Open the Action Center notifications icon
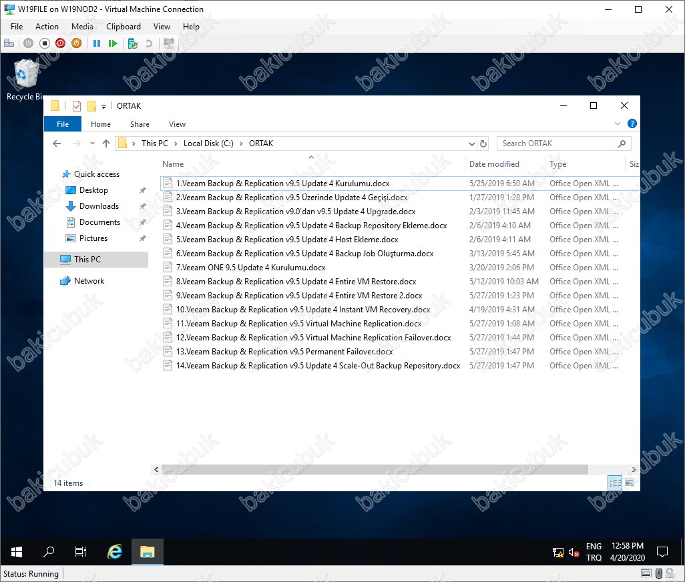 click(x=662, y=552)
